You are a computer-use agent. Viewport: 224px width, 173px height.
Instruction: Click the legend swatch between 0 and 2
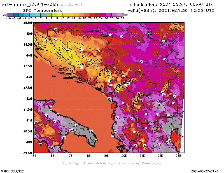coord(38,15)
